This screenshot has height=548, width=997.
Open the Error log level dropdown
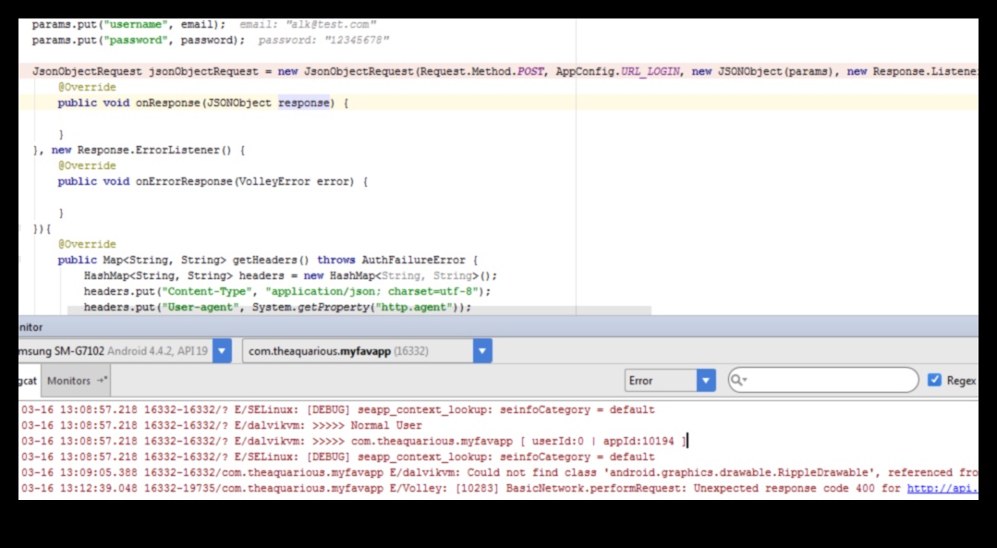coord(706,380)
